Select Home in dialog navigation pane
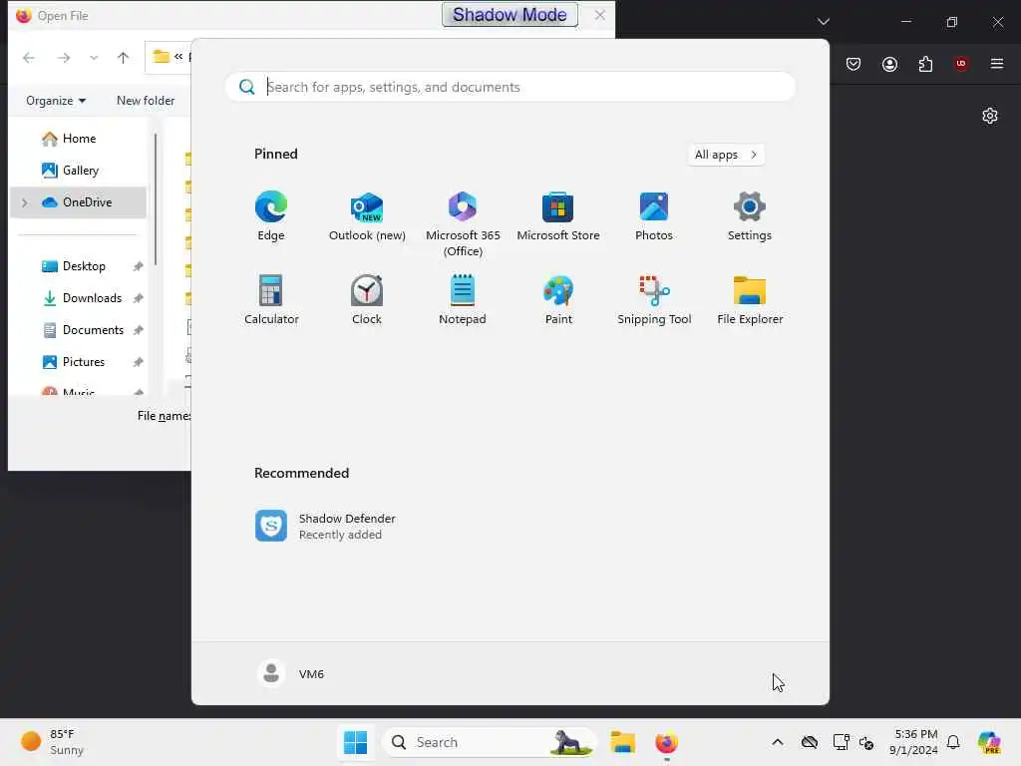 tap(78, 138)
